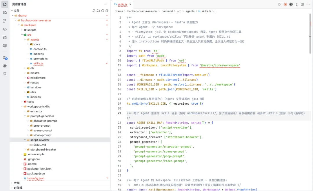Collapse the workspace/skills folder
Viewport: 313px width, 191px height.
(22, 106)
